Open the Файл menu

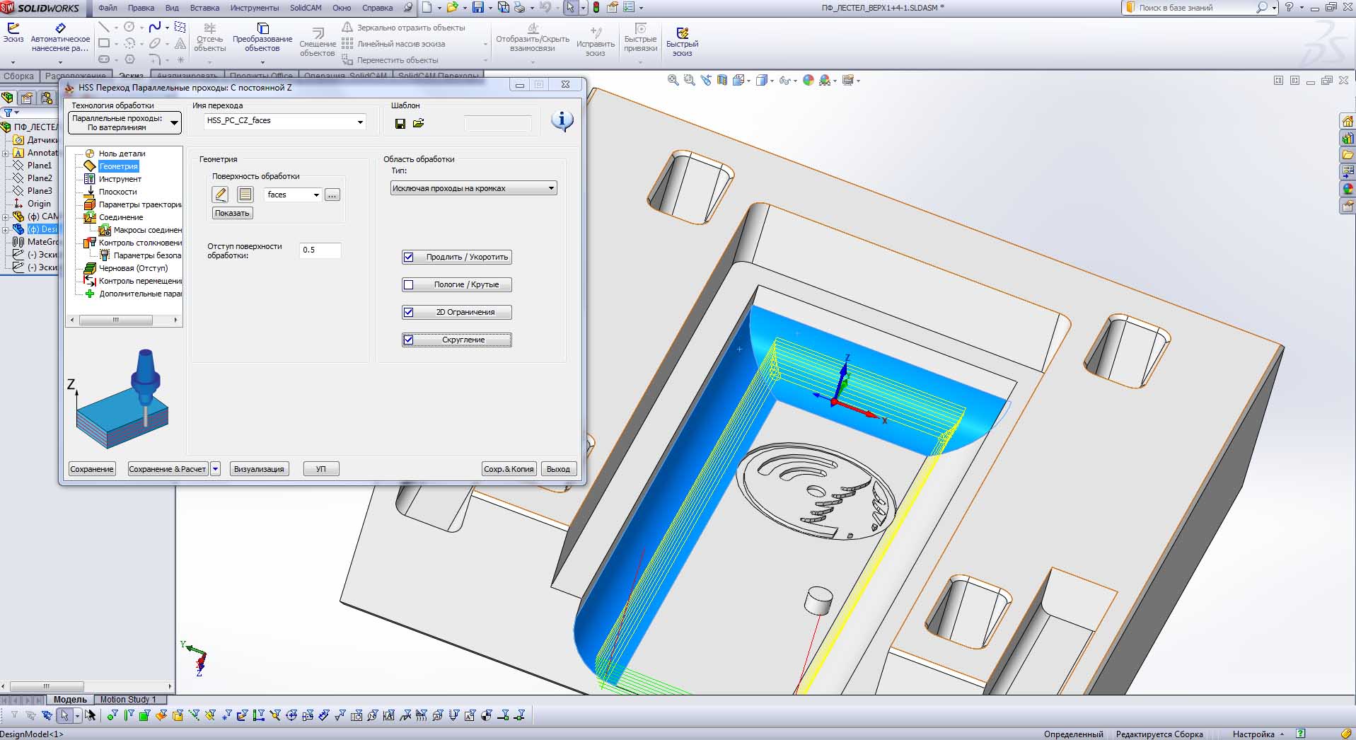coord(108,8)
